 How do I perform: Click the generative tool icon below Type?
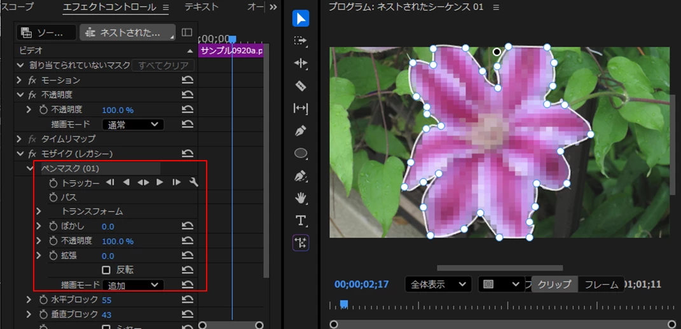[301, 243]
